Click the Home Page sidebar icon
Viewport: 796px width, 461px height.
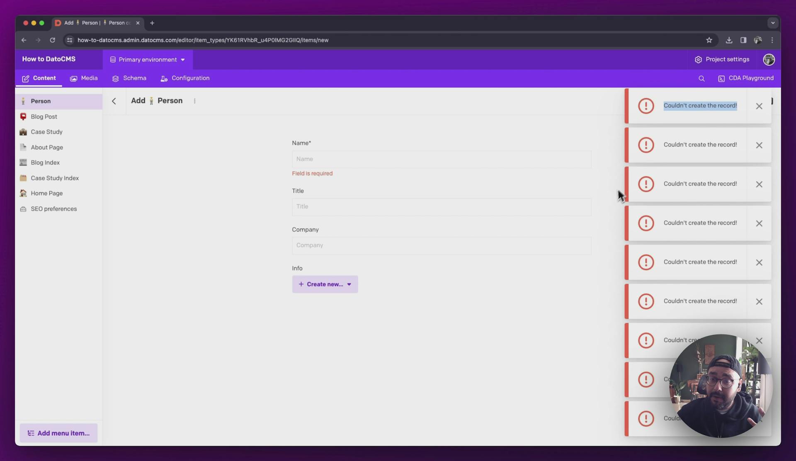coord(22,194)
